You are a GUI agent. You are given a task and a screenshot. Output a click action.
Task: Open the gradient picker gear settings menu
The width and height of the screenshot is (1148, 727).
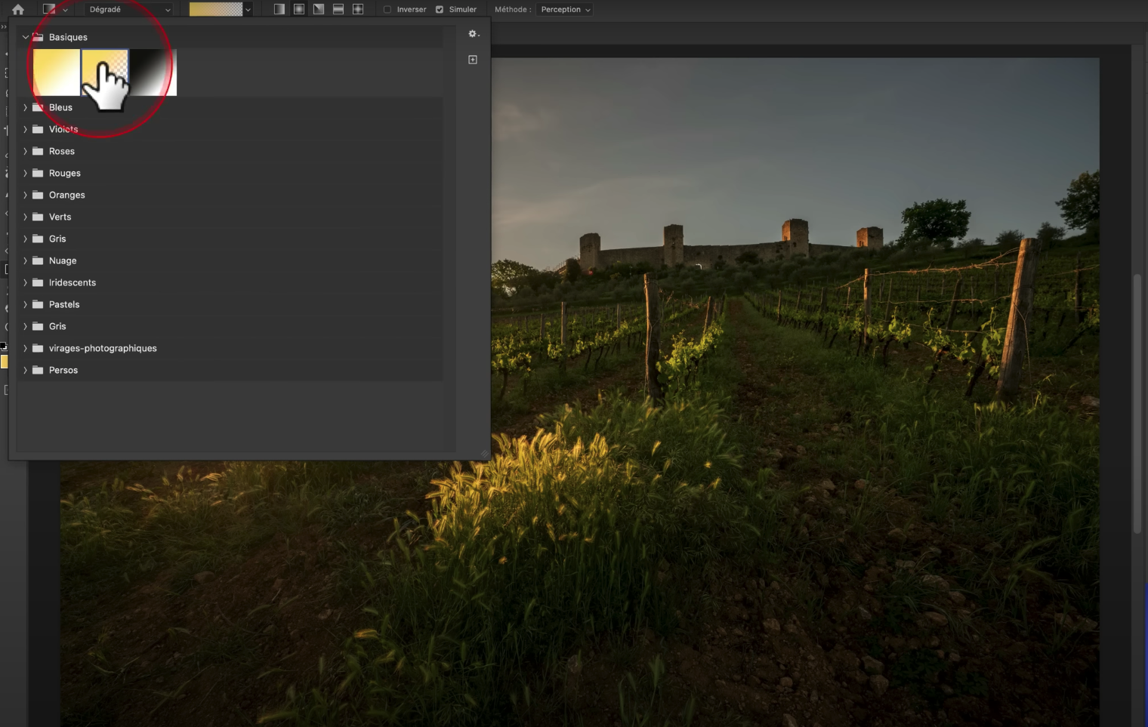tap(474, 34)
